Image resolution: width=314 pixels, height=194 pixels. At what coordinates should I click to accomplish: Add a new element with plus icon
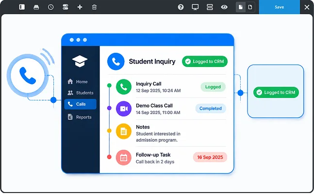coord(80,7)
